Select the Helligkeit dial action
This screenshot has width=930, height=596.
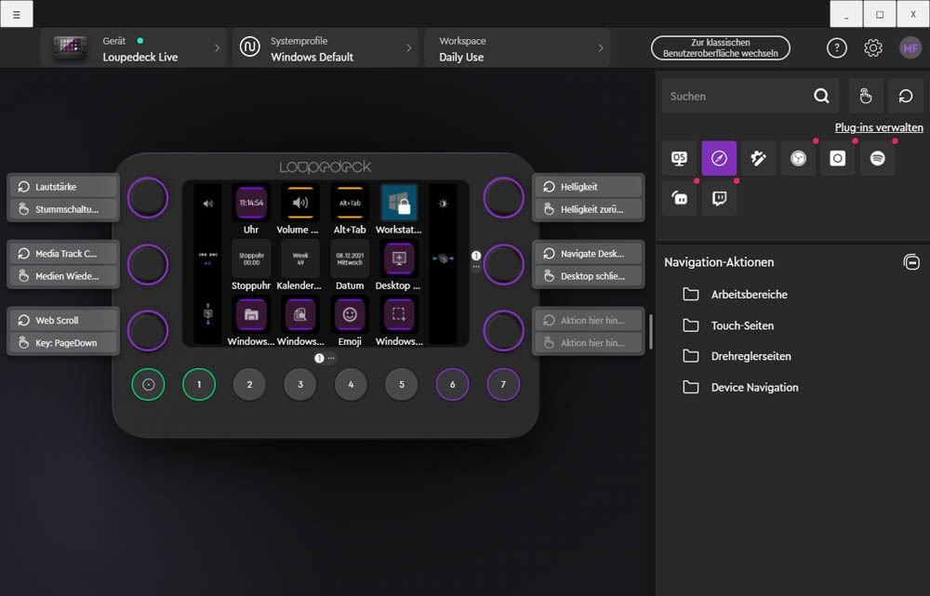tap(589, 187)
